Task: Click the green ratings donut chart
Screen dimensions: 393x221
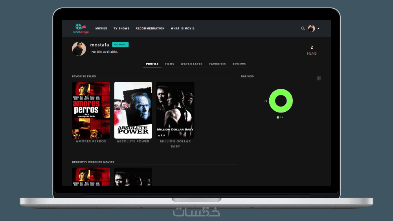Action: point(281,101)
